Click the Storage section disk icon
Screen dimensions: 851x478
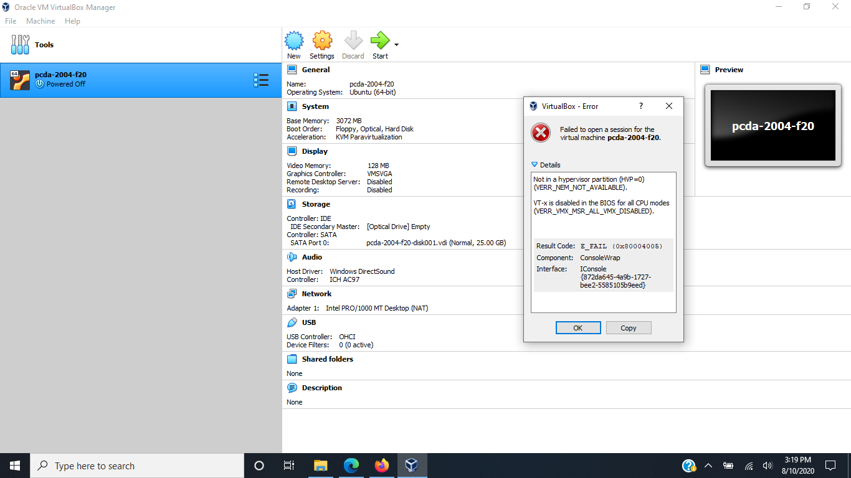(x=292, y=204)
